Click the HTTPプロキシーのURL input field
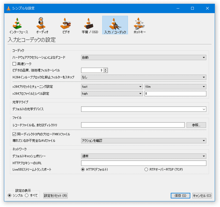 click(143, 163)
